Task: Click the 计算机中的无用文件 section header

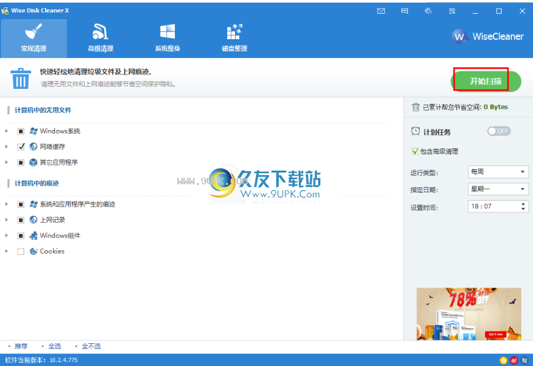Action: point(43,110)
